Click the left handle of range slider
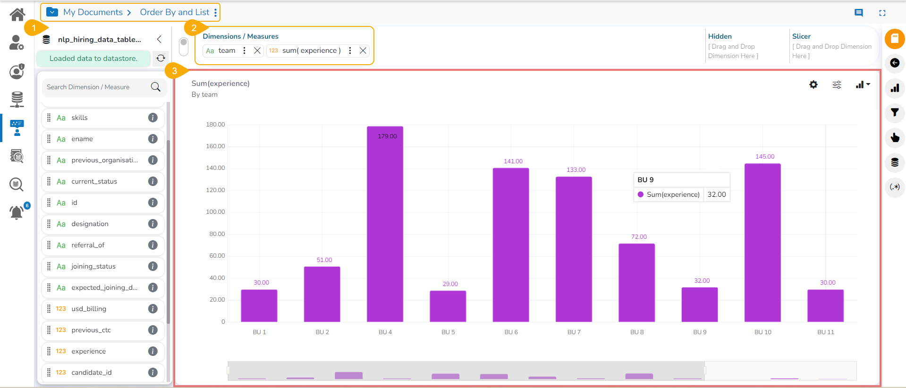Screen dimensions: 906x388 click(229, 371)
